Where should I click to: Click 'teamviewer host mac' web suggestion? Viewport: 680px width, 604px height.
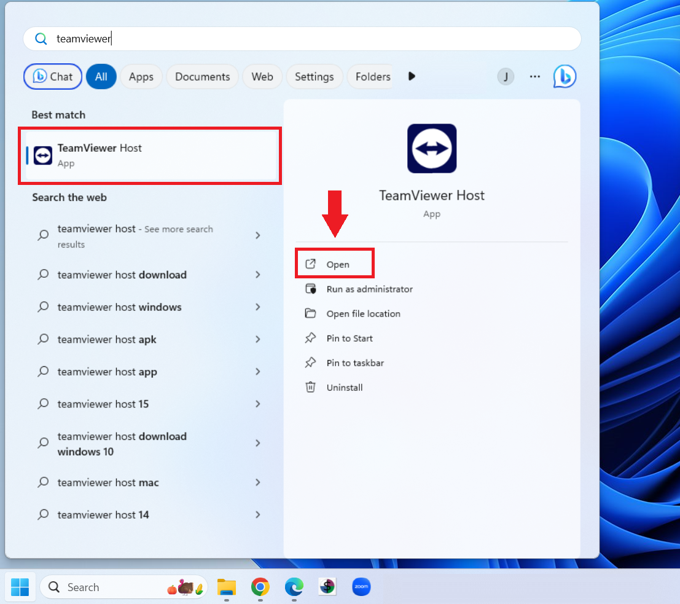click(150, 482)
